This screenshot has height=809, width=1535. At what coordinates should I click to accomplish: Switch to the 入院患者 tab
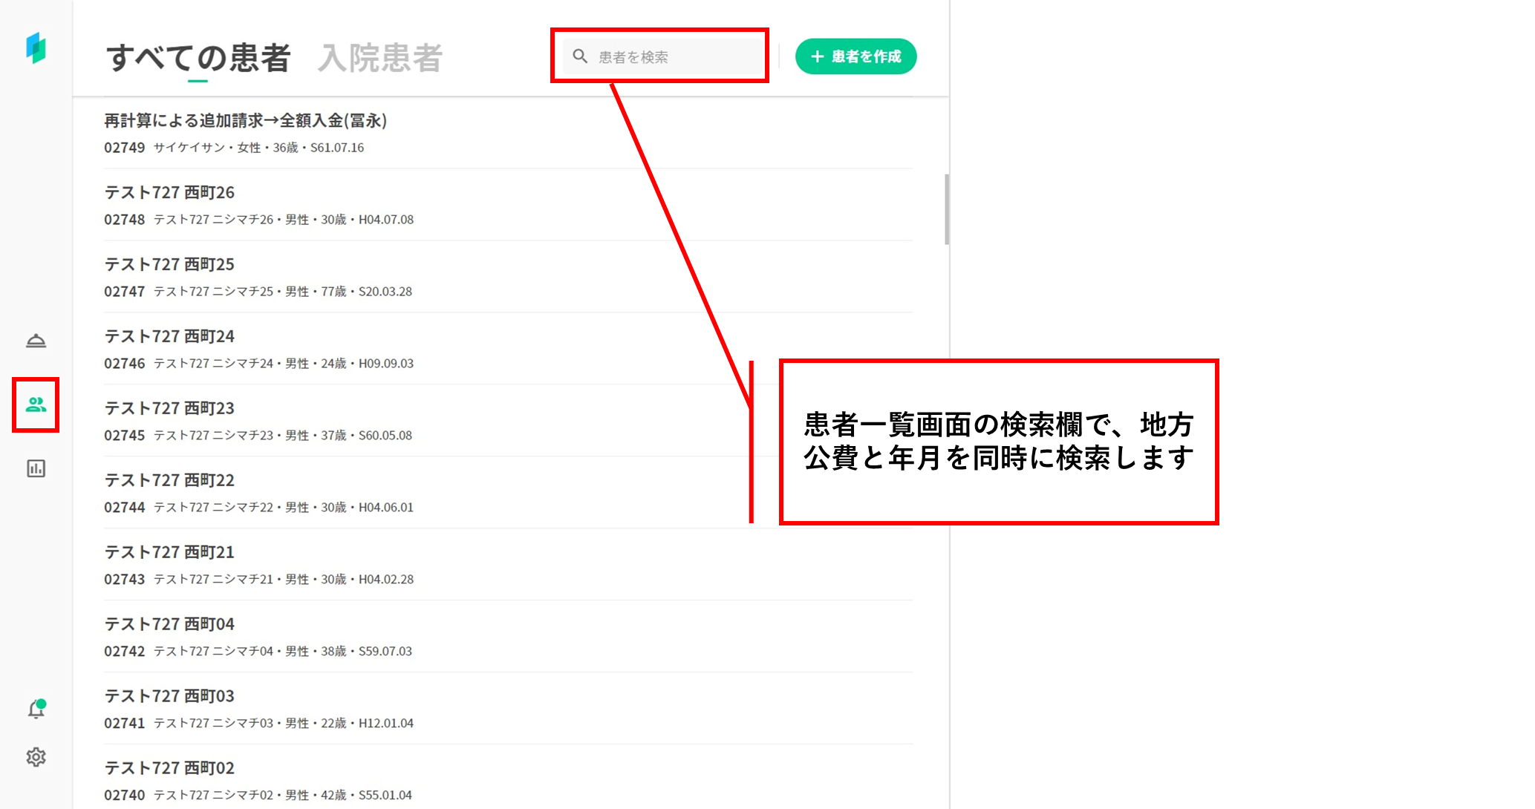(x=380, y=58)
